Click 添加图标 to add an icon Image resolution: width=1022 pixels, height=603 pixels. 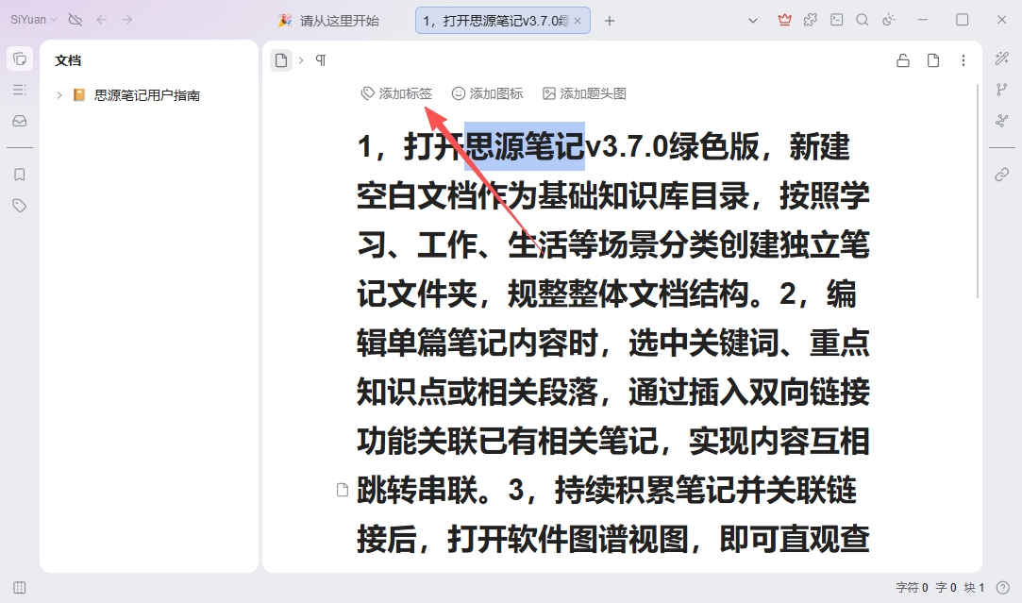click(x=488, y=93)
